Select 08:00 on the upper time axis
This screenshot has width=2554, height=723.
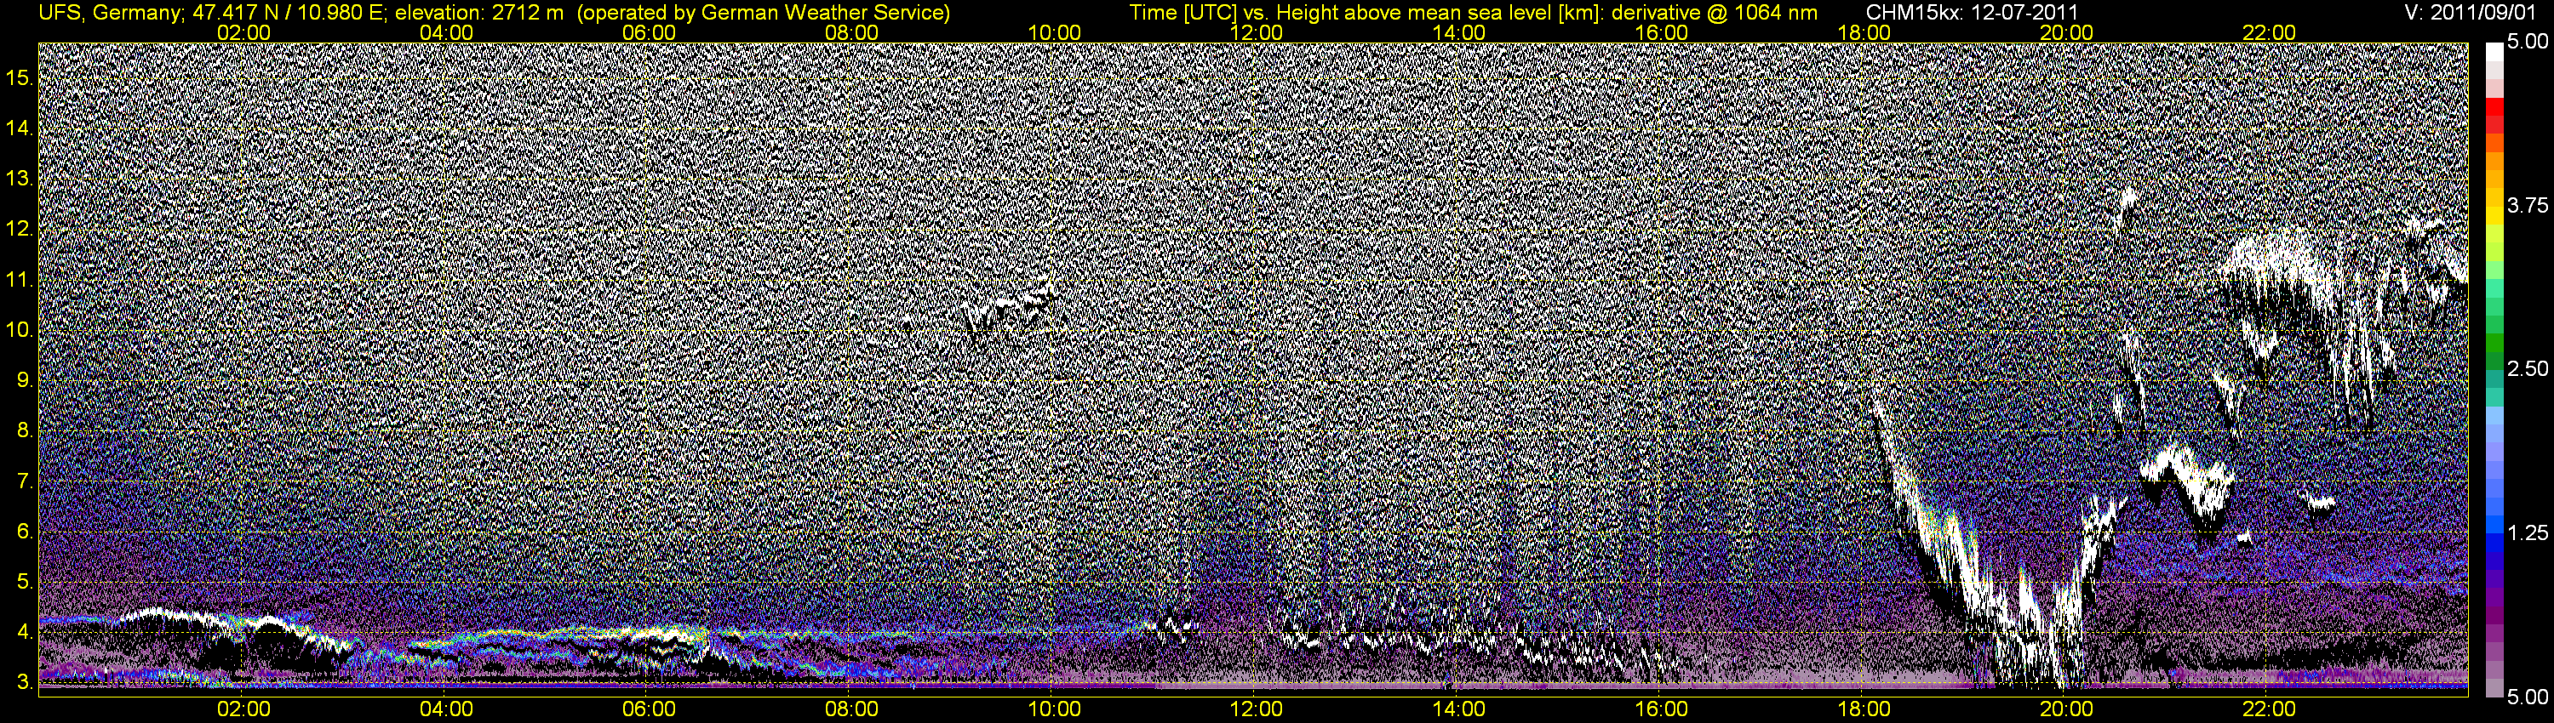(851, 32)
